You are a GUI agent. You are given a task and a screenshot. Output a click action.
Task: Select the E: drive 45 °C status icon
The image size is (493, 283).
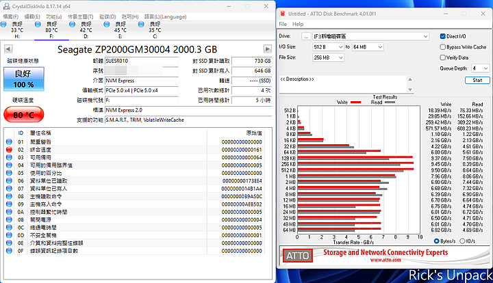[107, 25]
